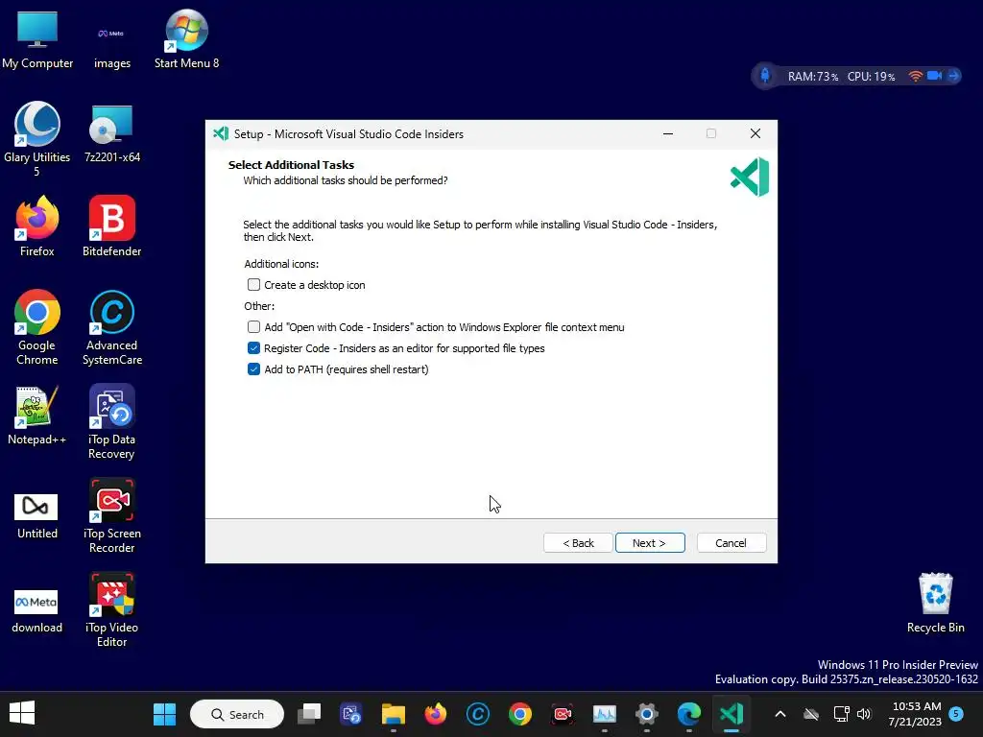Enable Open with Code - Insiders context menu option
Screen dimensions: 983x737
[x=253, y=326]
